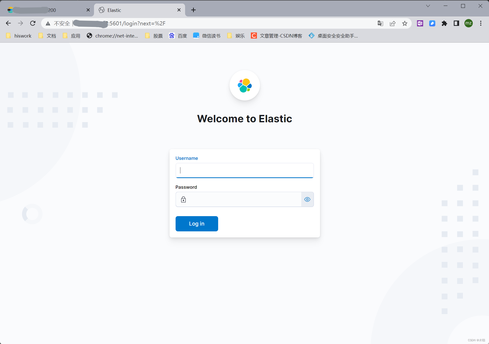This screenshot has height=344, width=489.
Task: Click the address bar URL text
Action: pos(137,23)
